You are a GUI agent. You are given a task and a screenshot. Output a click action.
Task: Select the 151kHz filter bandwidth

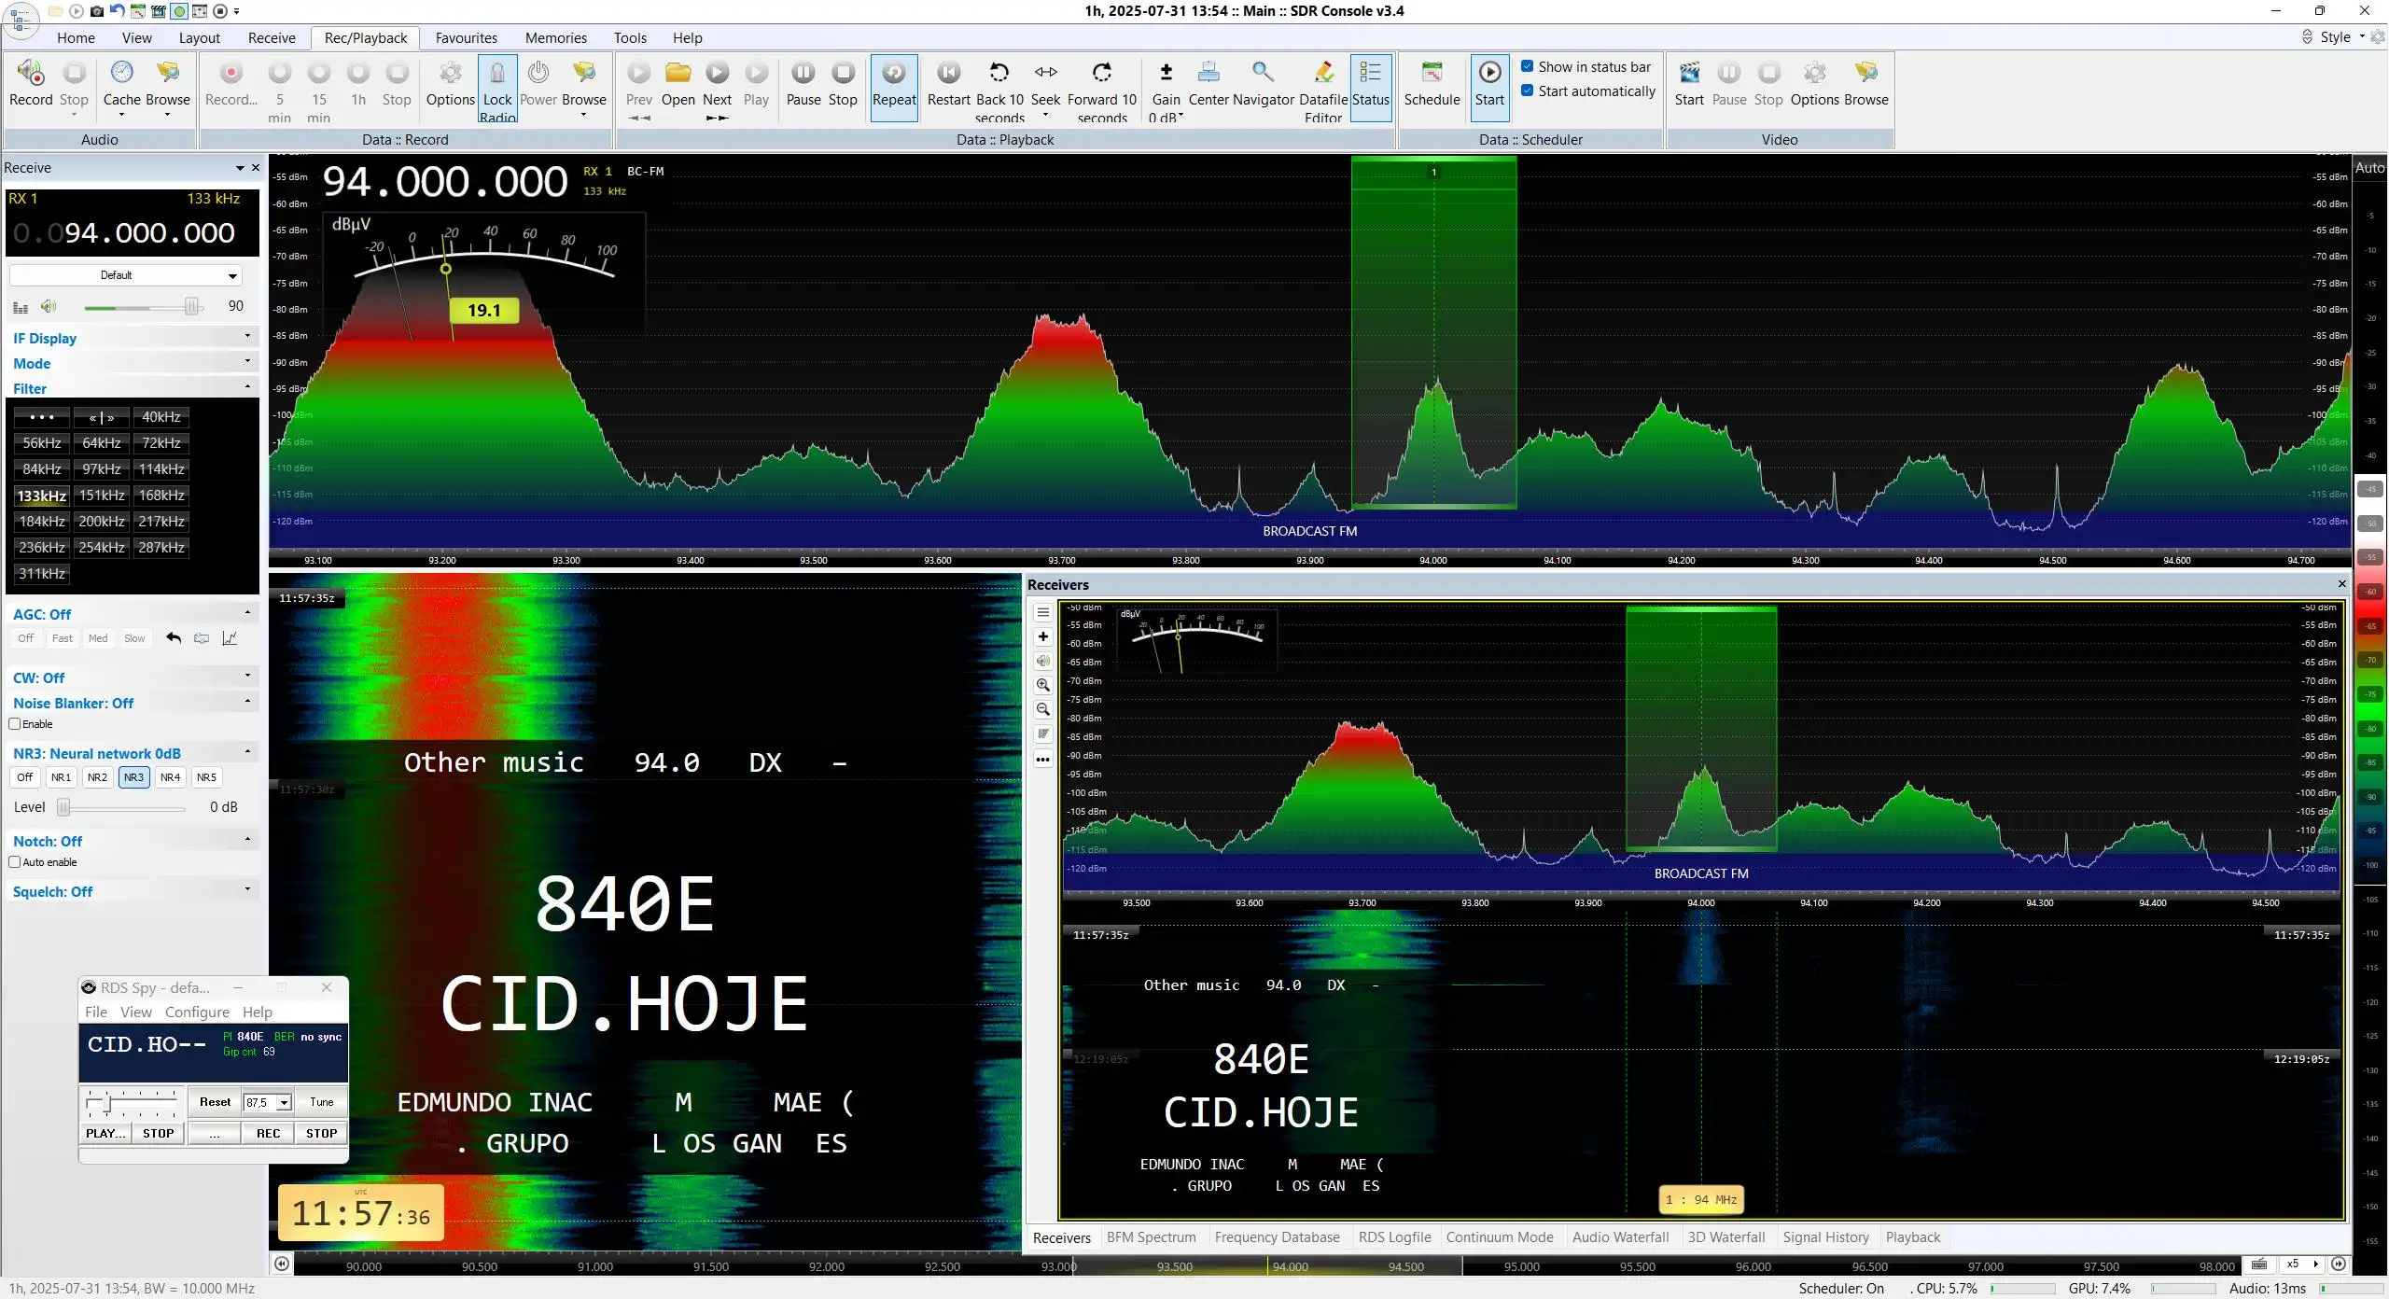pyautogui.click(x=102, y=496)
